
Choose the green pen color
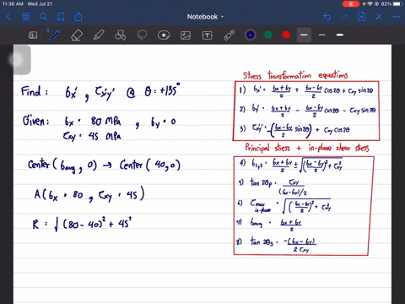click(268, 35)
